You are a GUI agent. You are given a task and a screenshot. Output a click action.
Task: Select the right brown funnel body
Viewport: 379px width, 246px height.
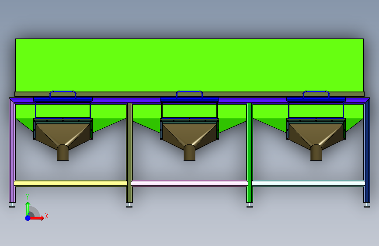pos(316,134)
